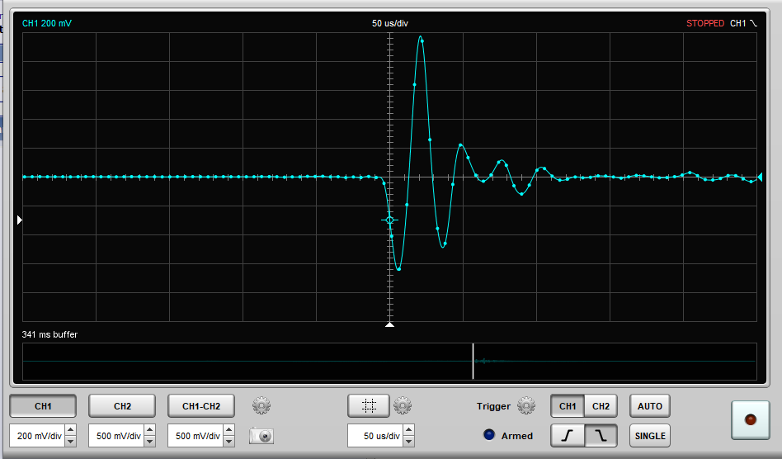
Task: Open the Trigger settings gear icon
Action: pos(526,405)
